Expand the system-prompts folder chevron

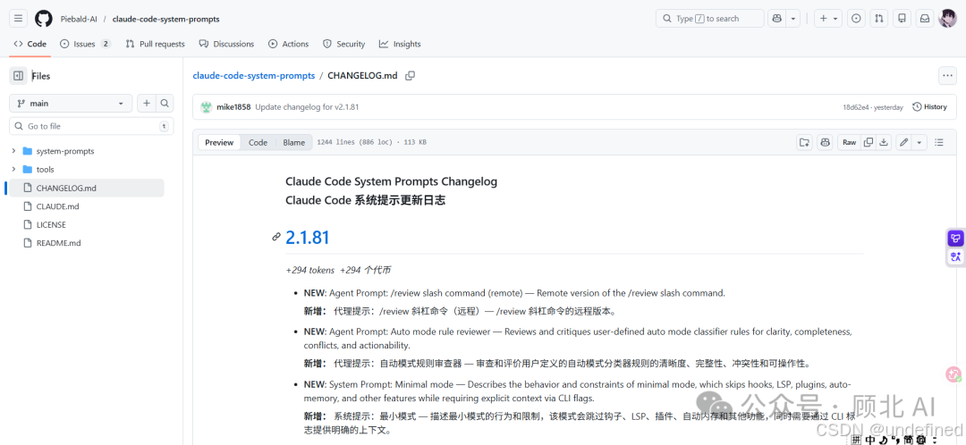pyautogui.click(x=13, y=151)
